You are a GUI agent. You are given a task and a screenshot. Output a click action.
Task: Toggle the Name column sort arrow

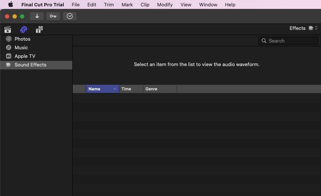[x=115, y=89]
